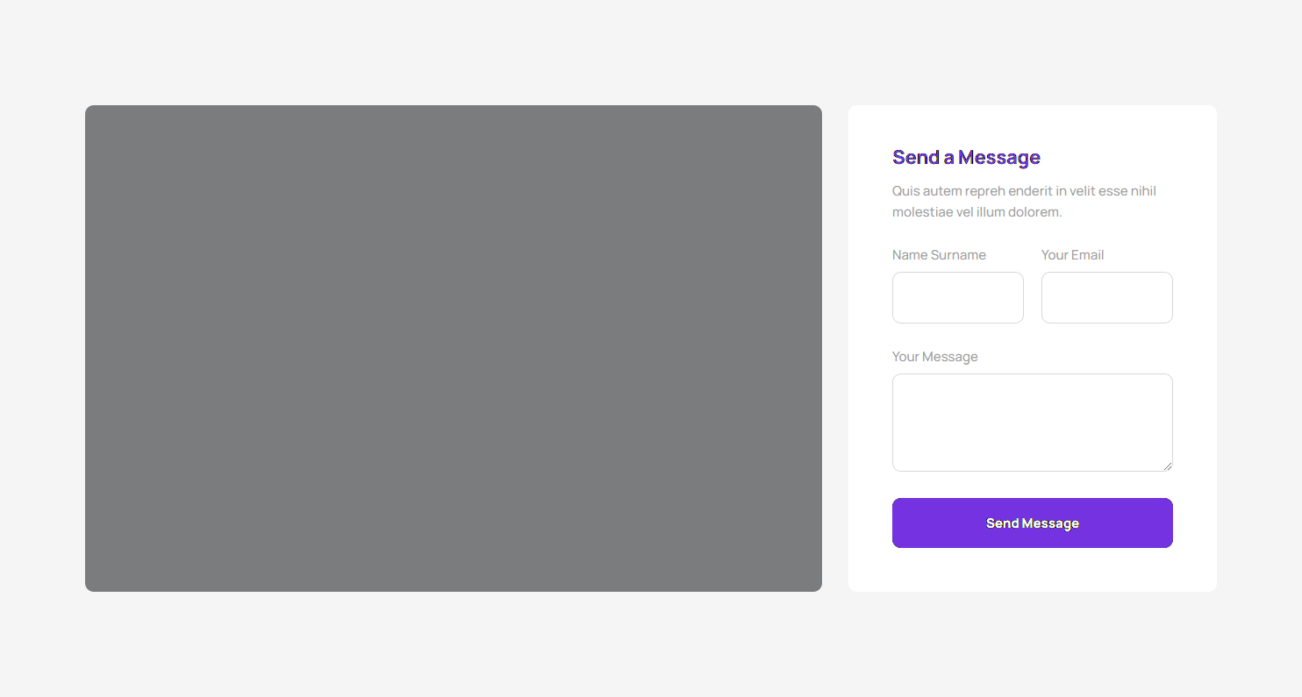Click the Name Surname input field
Screen dimensions: 1302x697
tap(957, 297)
